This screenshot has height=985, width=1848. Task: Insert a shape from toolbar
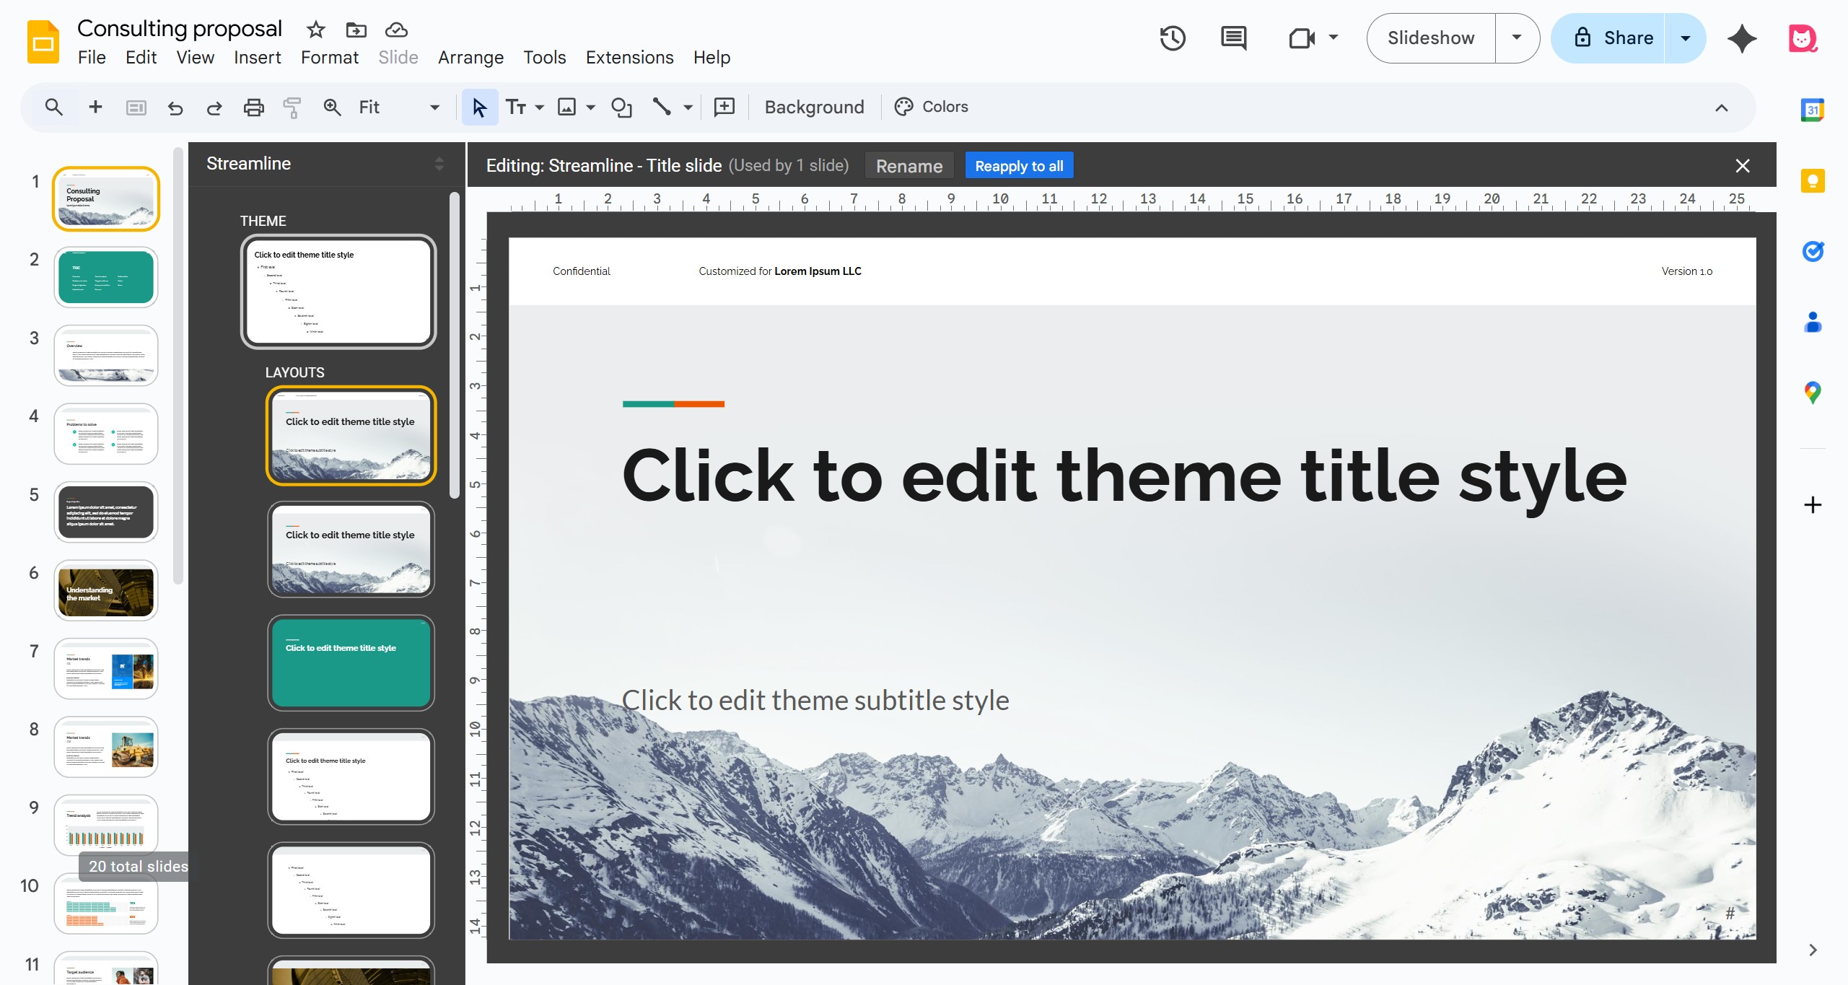pos(621,108)
